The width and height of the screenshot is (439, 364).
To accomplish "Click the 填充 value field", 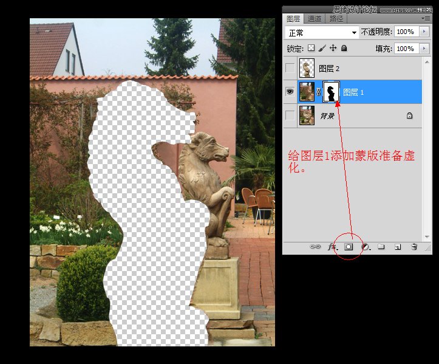I will (x=407, y=49).
